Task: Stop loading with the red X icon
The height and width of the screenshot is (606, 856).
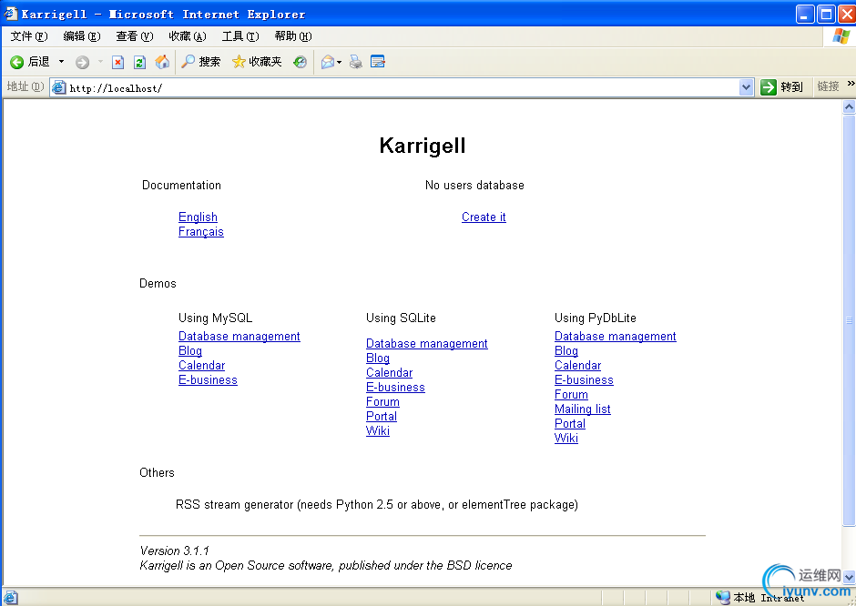Action: 117,62
